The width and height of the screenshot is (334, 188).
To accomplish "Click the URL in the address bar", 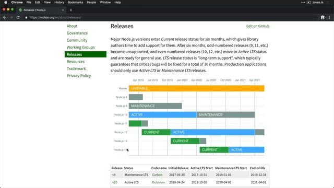I will pyautogui.click(x=55, y=17).
